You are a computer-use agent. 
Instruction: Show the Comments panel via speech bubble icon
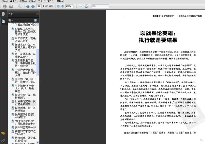pyautogui.click(x=3, y=133)
